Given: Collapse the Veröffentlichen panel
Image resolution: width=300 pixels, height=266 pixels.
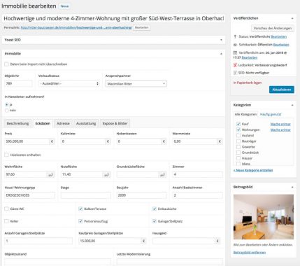Looking at the screenshot, I should tap(292, 18).
